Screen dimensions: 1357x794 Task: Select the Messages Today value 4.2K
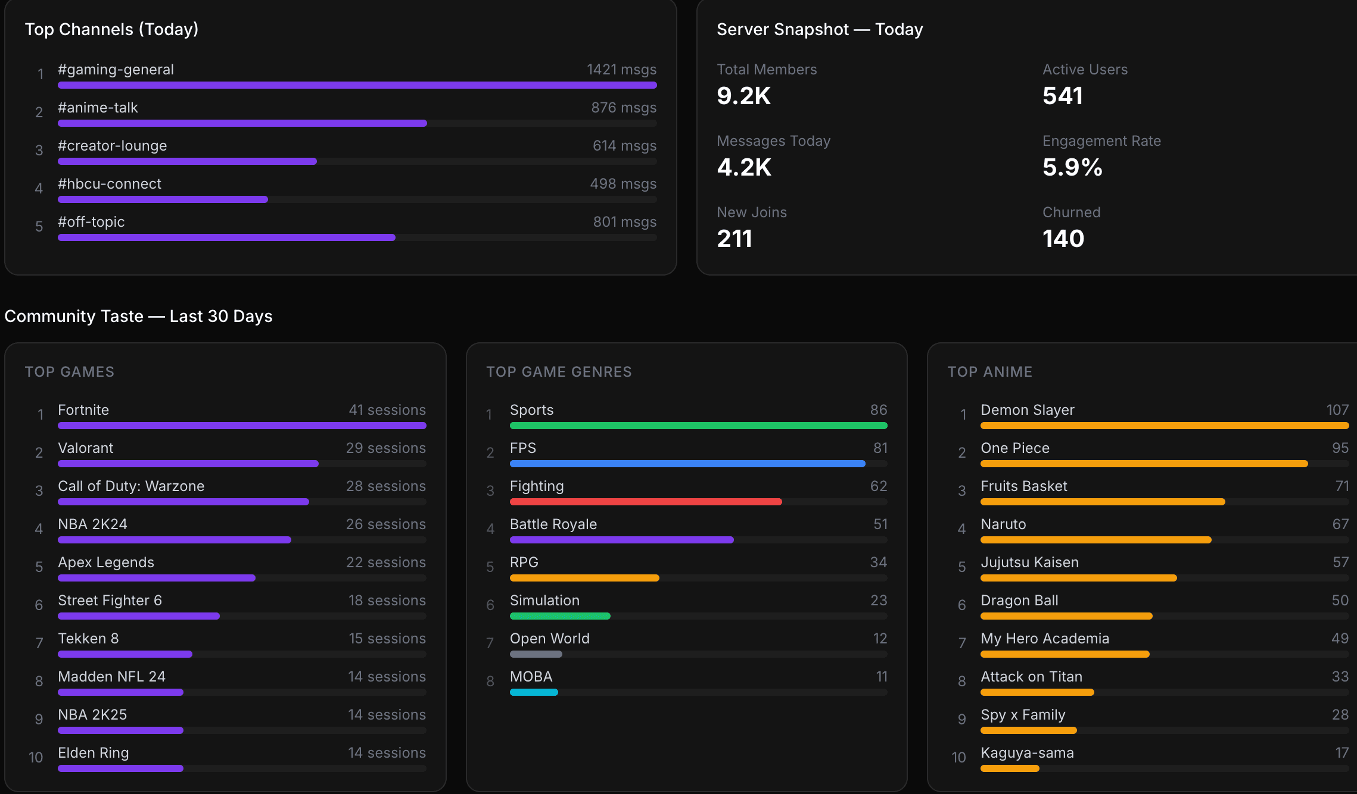click(x=744, y=167)
